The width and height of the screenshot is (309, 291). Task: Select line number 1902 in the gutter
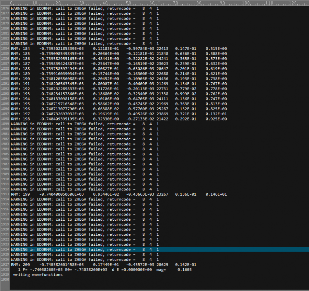click(5, 139)
